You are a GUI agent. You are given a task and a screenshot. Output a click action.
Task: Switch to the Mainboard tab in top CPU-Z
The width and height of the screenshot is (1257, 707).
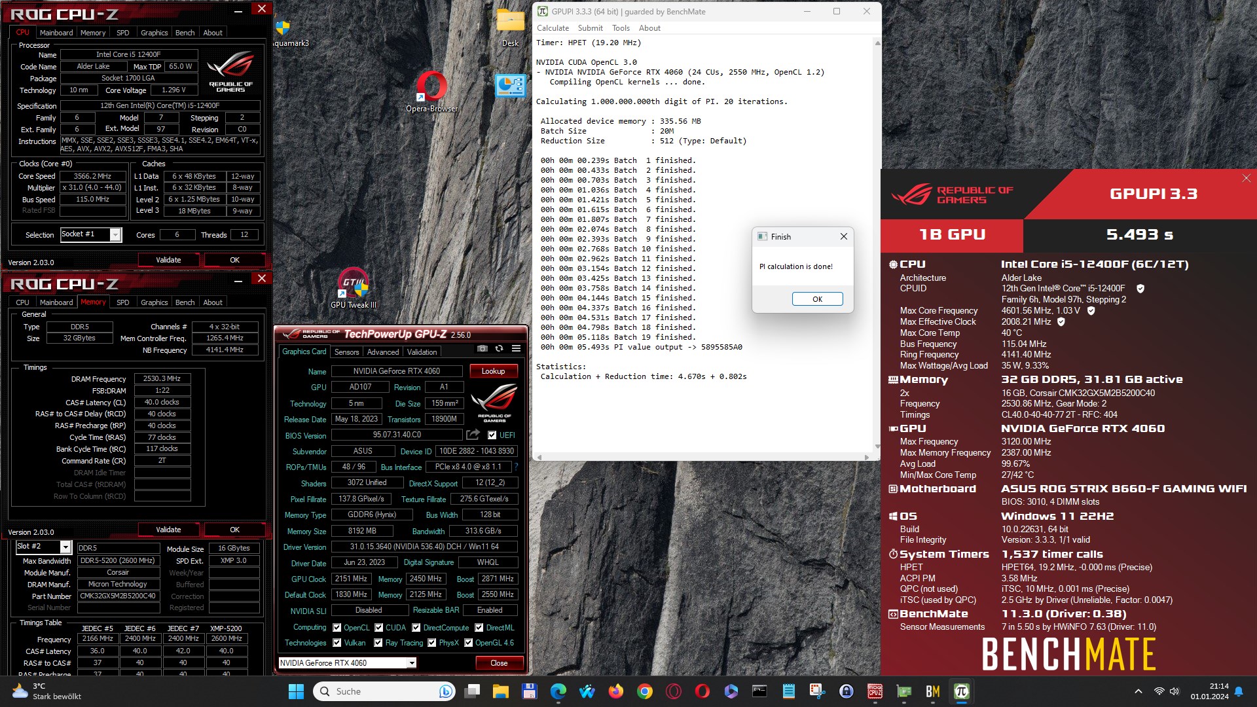pyautogui.click(x=56, y=33)
